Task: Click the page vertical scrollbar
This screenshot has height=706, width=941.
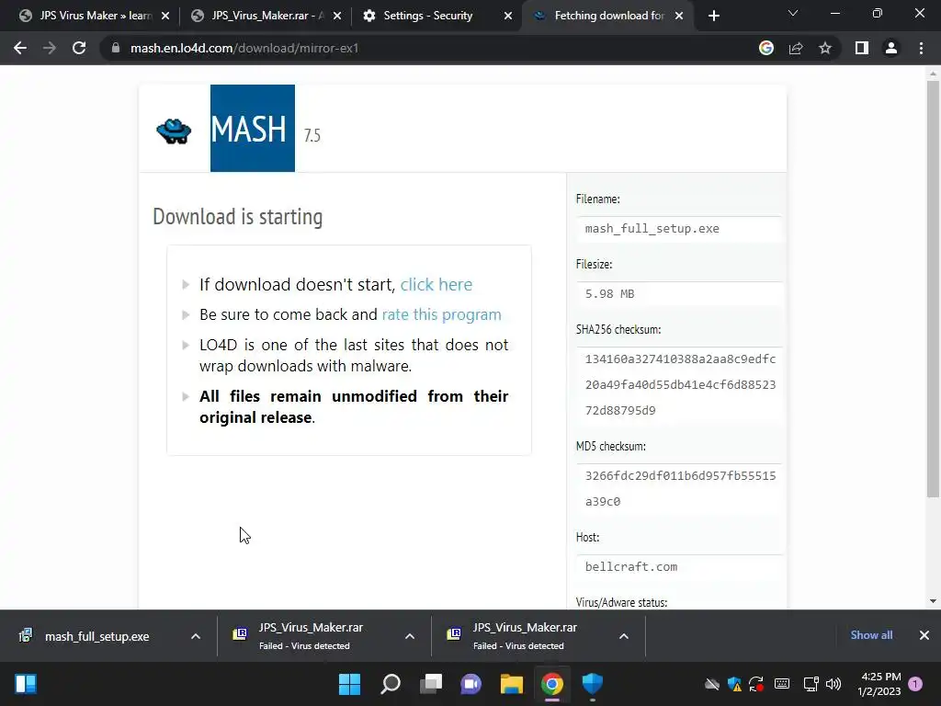Action: click(933, 290)
